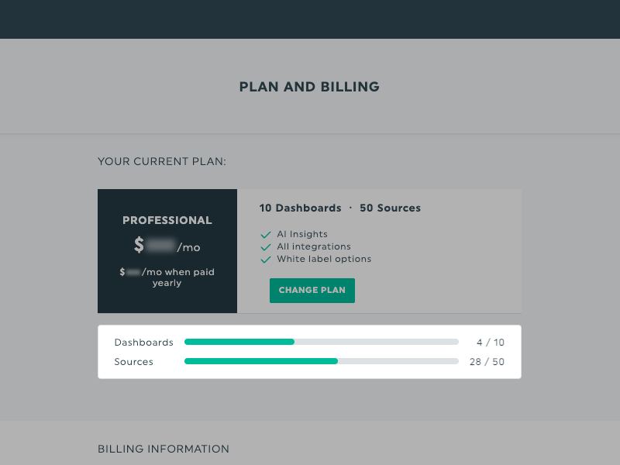620x465 pixels.
Task: Click the 10 Dashboards plan limit text
Action: (x=300, y=208)
